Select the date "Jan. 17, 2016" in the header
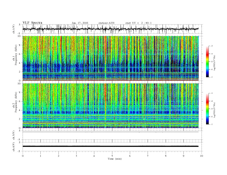227x175 pixels. pos(80,23)
